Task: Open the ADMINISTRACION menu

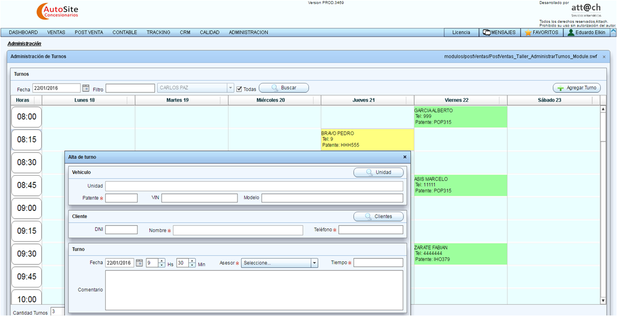Action: coord(248,32)
